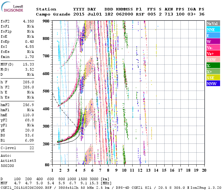Click the C-level value 22
The image size is (222, 190).
point(32,148)
